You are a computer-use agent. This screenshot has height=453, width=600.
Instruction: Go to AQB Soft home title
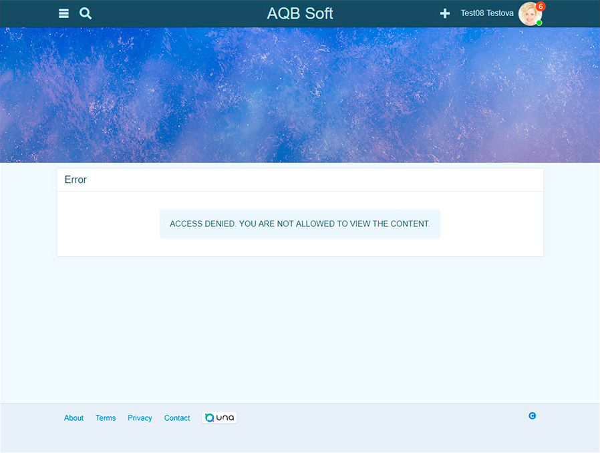pyautogui.click(x=300, y=13)
